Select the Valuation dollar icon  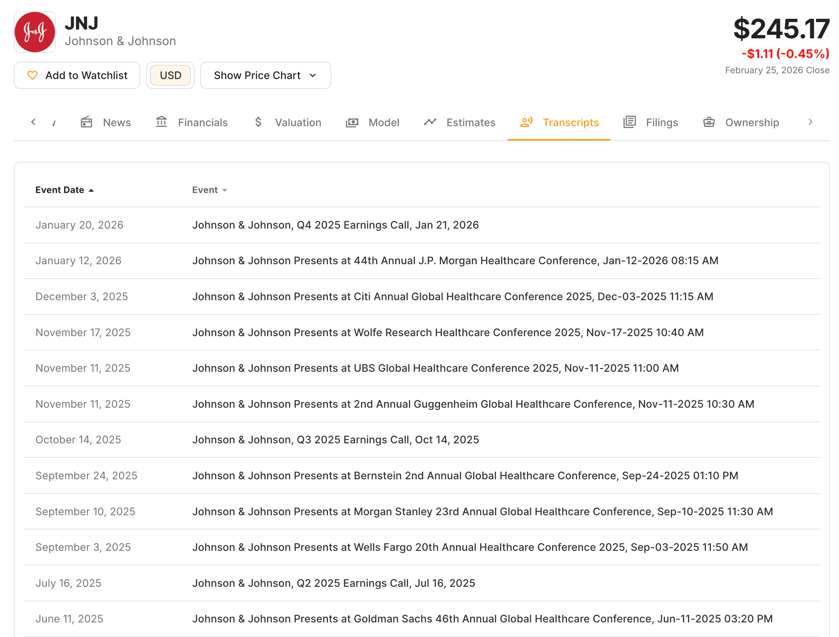258,122
